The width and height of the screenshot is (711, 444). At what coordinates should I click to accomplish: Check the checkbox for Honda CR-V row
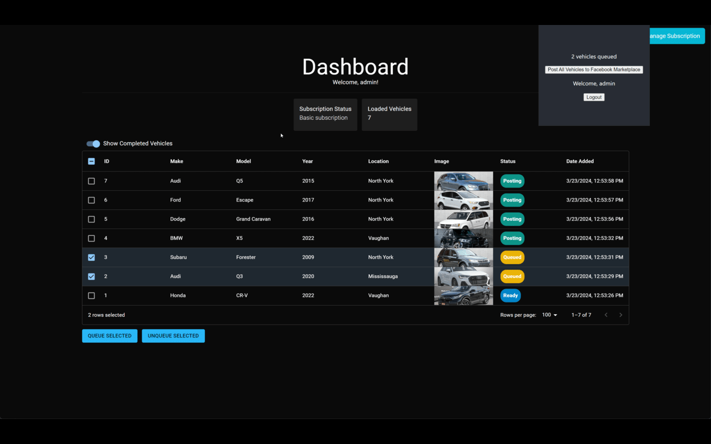click(92, 296)
